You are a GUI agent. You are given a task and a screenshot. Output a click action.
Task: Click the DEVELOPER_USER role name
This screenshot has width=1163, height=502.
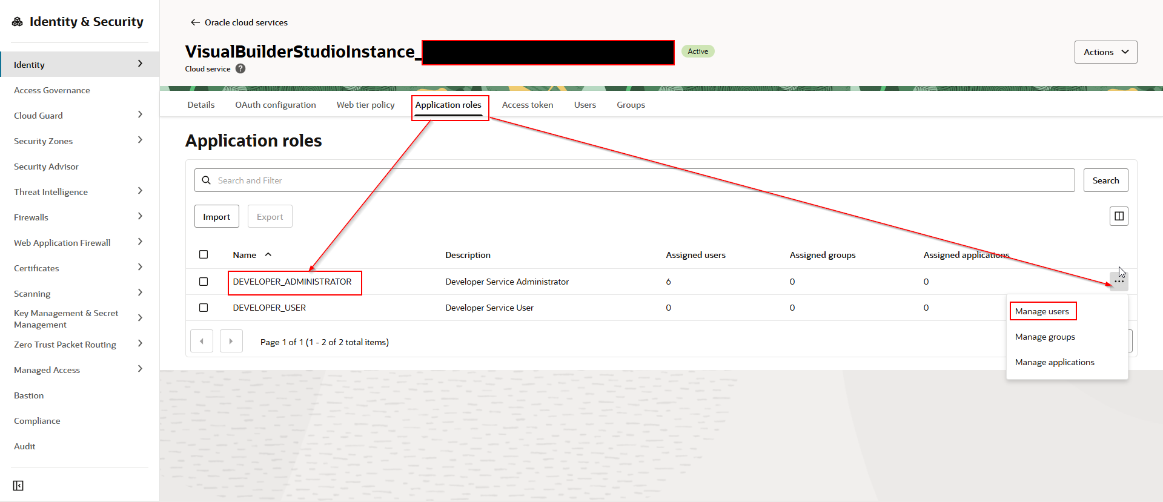269,308
